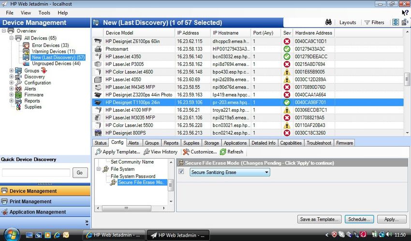Image resolution: width=411 pixels, height=241 pixels.
Task: Select Ungrouped Devices (44) in tree
Action: tap(56, 63)
